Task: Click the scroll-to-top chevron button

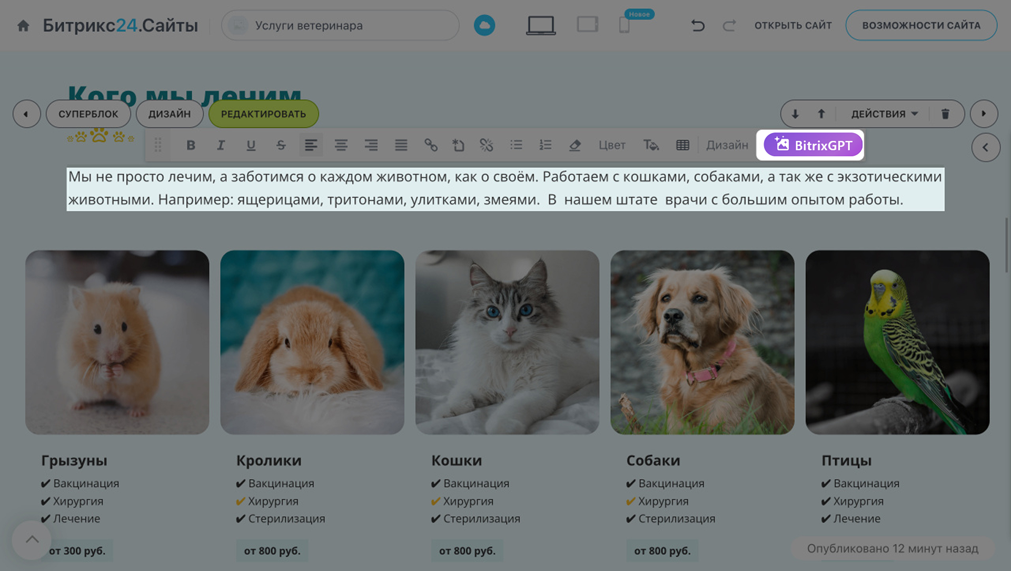Action: (32, 539)
